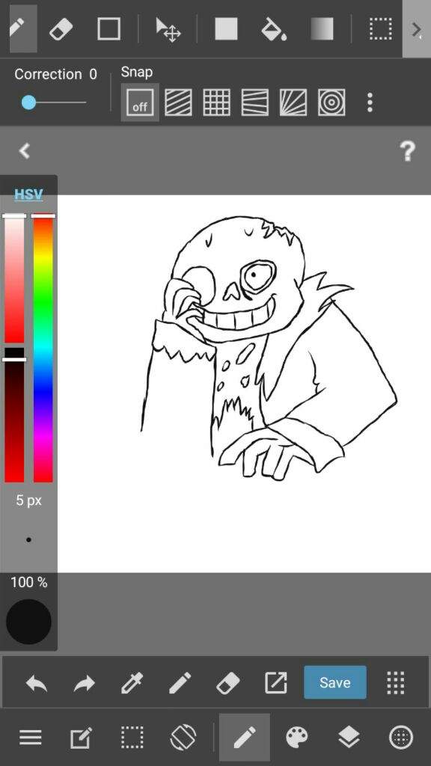Change brush opacity 100 % value
This screenshot has height=766, width=431.
pyautogui.click(x=29, y=582)
